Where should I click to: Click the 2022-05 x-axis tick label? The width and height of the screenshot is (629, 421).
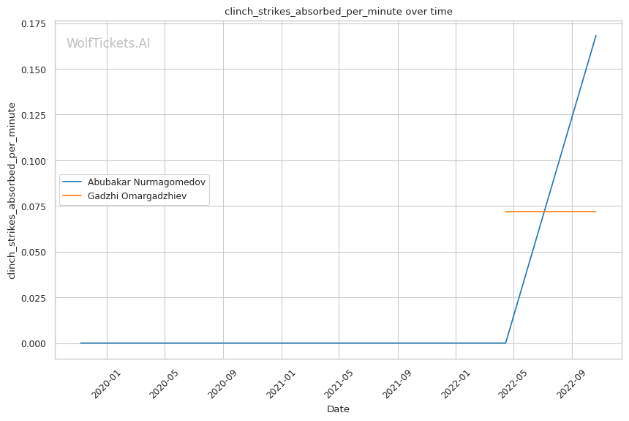513,384
